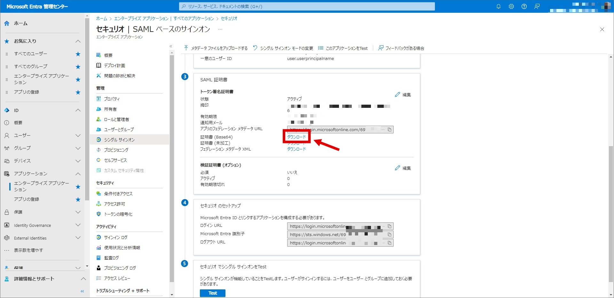The width and height of the screenshot is (614, 298).
Task: Click the ホーム home icon in left sidebar
Action: coord(7,23)
